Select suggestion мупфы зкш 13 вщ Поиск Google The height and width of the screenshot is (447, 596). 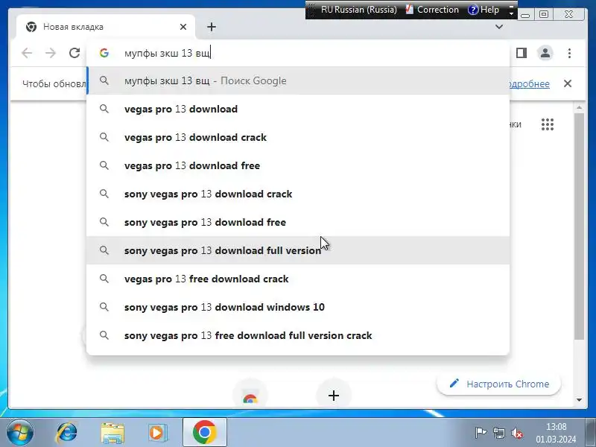[298, 80]
